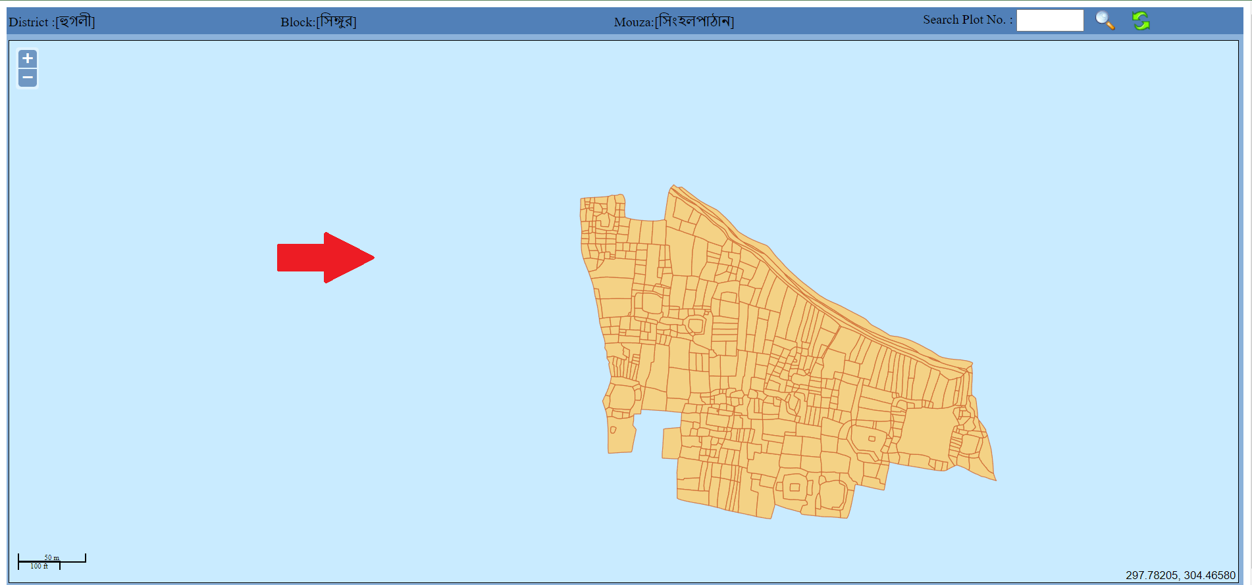Image resolution: width=1252 pixels, height=585 pixels.
Task: Click the magnifying glass search icon
Action: tap(1105, 20)
